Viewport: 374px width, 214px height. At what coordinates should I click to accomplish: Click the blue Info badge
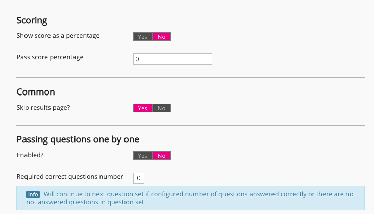tap(33, 195)
